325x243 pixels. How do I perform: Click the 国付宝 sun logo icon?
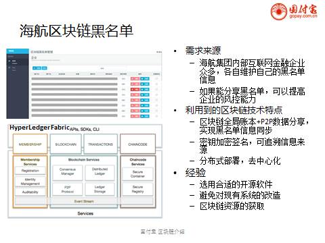click(279, 11)
